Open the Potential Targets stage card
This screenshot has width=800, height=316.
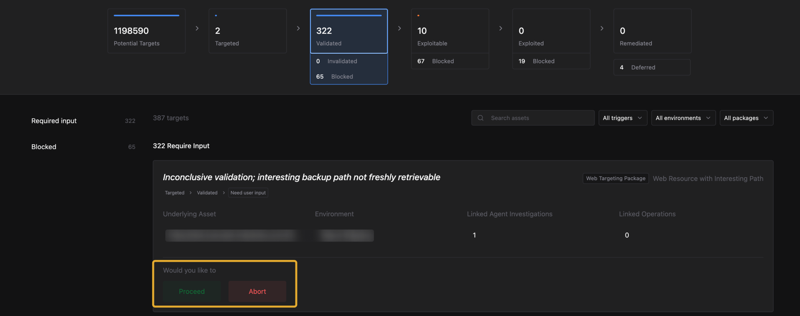click(x=146, y=31)
